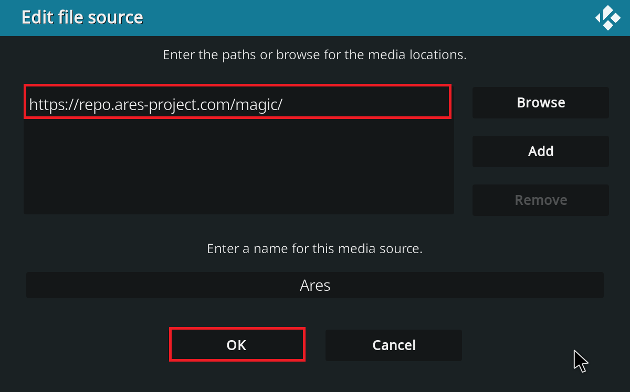Image resolution: width=630 pixels, height=392 pixels.
Task: Click the 'Enter the paths or browse' instruction text
Action: (315, 55)
